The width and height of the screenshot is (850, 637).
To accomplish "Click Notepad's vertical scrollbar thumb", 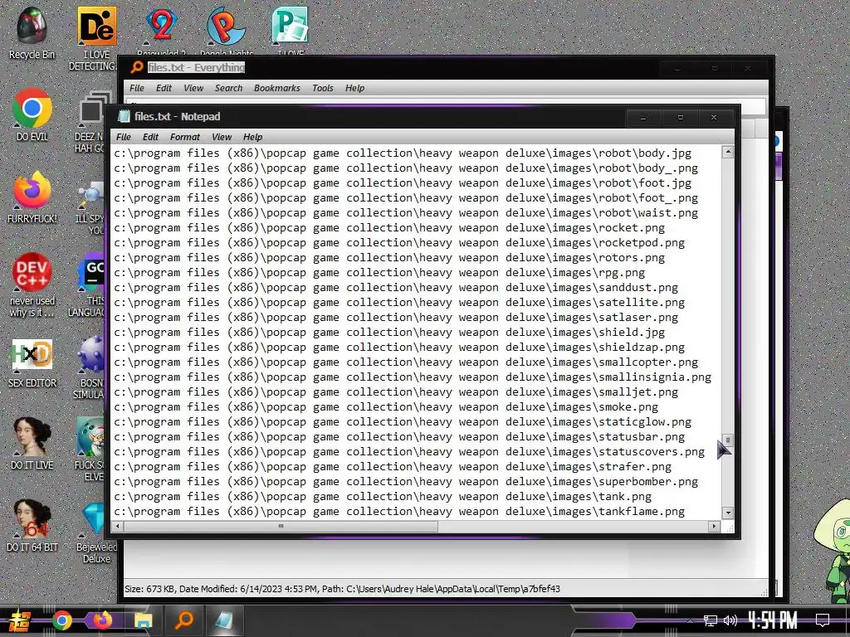I will 728,440.
